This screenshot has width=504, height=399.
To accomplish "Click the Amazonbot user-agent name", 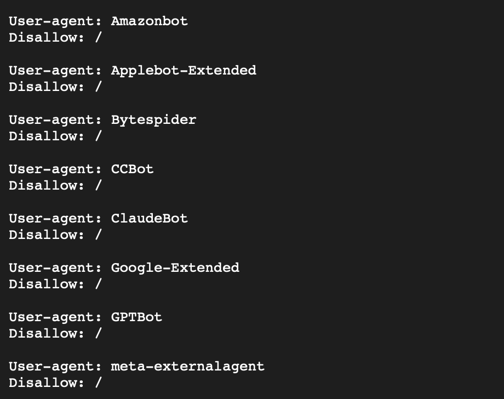I will click(x=149, y=21).
